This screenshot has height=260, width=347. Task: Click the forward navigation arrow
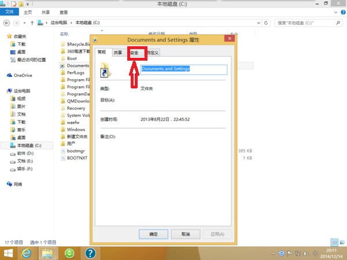(x=16, y=23)
